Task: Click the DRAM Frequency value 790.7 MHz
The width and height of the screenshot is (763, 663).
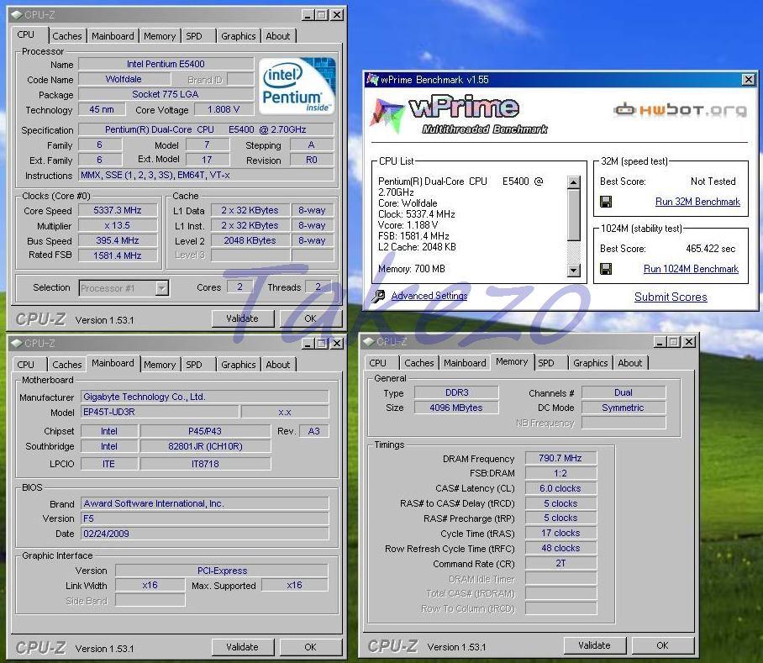Action: (x=560, y=458)
